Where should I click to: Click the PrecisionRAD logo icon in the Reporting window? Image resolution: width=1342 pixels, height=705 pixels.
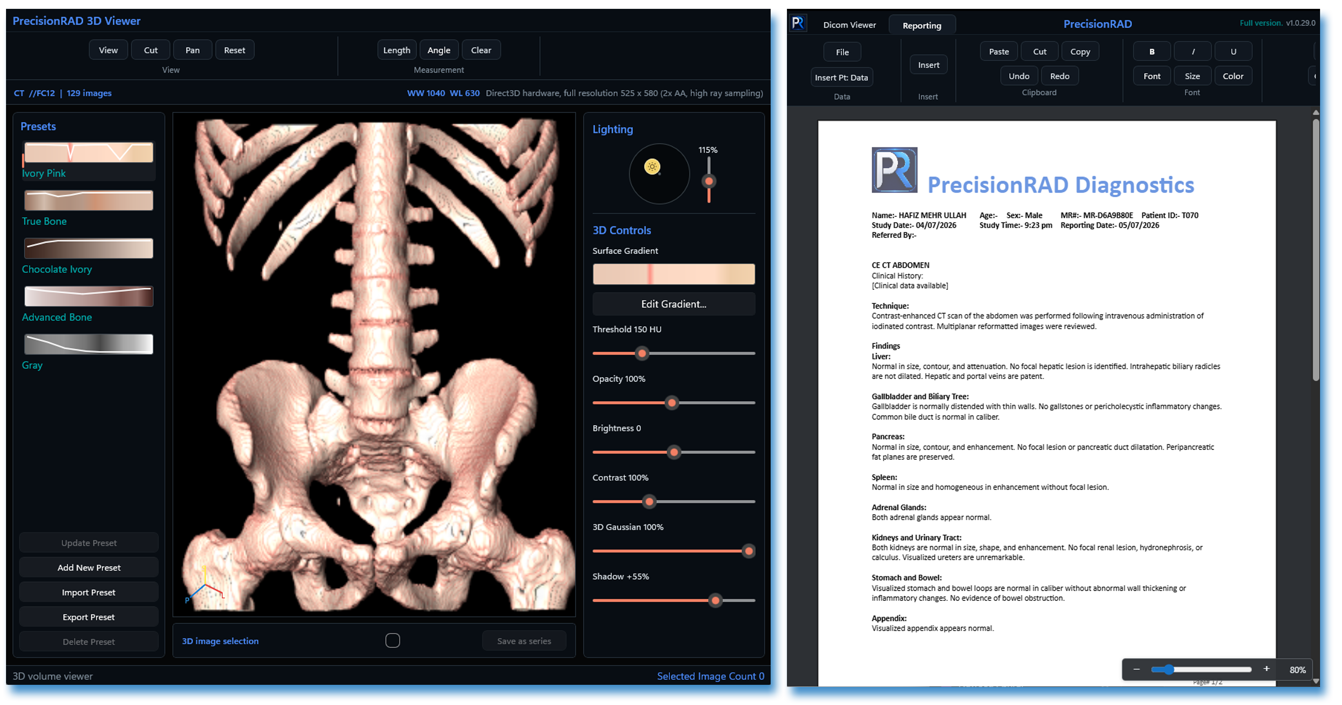pyautogui.click(x=798, y=23)
